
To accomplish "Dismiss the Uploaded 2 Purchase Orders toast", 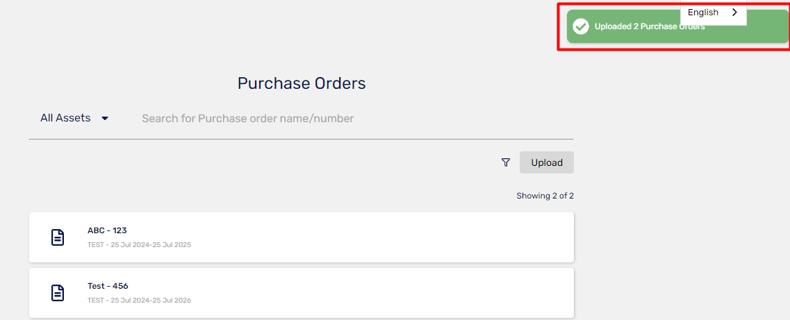I will (677, 26).
